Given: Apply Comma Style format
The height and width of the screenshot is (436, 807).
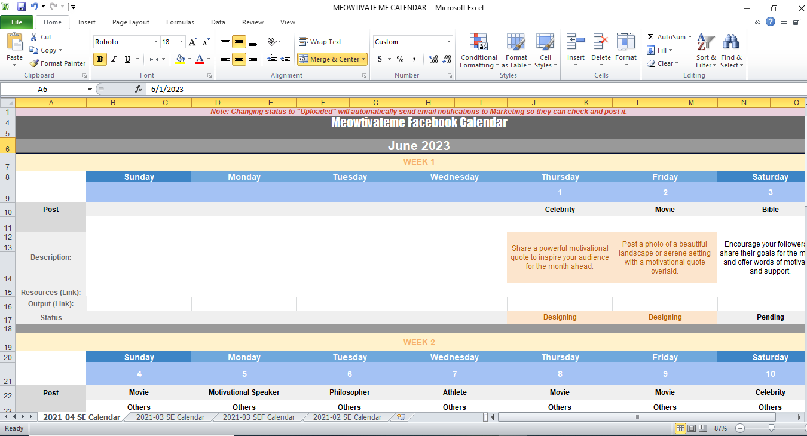Looking at the screenshot, I should click(x=414, y=59).
